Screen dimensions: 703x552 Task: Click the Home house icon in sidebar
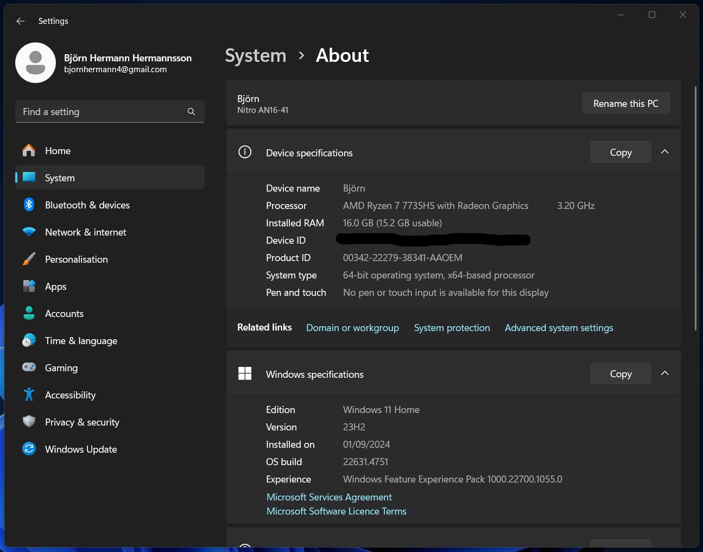point(29,150)
